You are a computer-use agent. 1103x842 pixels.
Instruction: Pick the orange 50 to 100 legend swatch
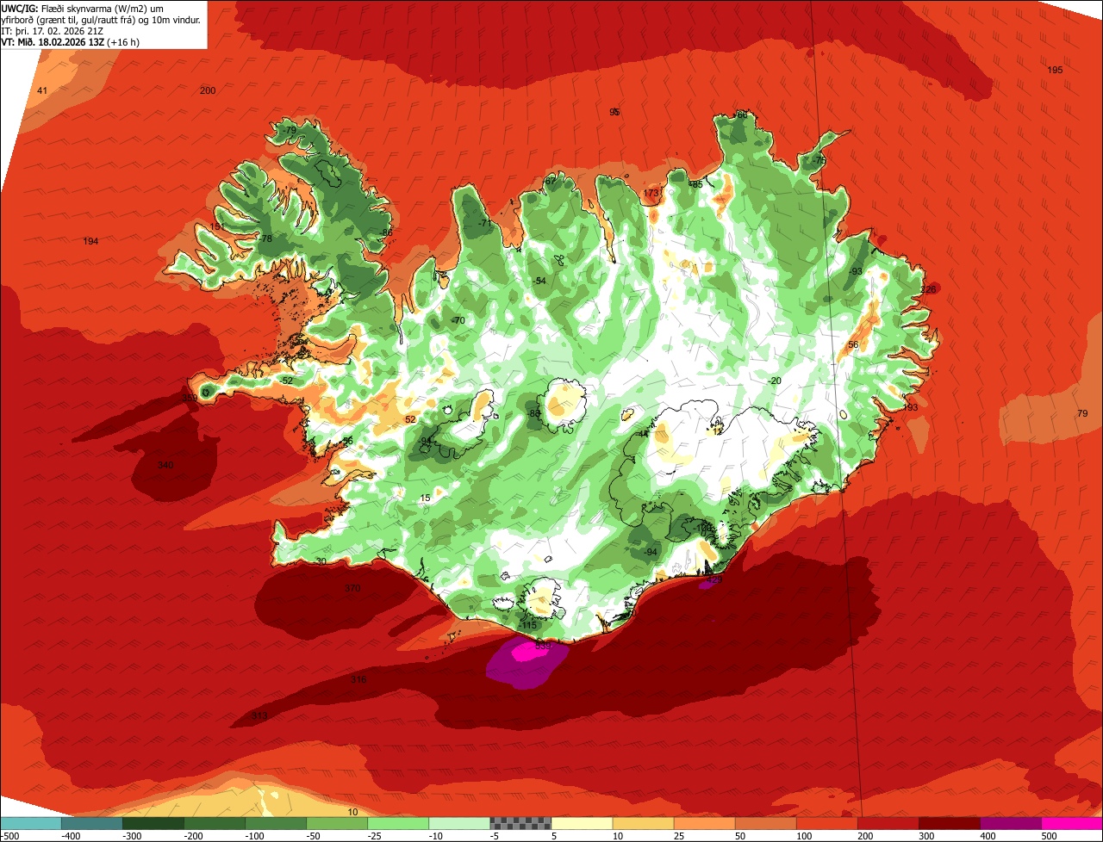click(764, 823)
